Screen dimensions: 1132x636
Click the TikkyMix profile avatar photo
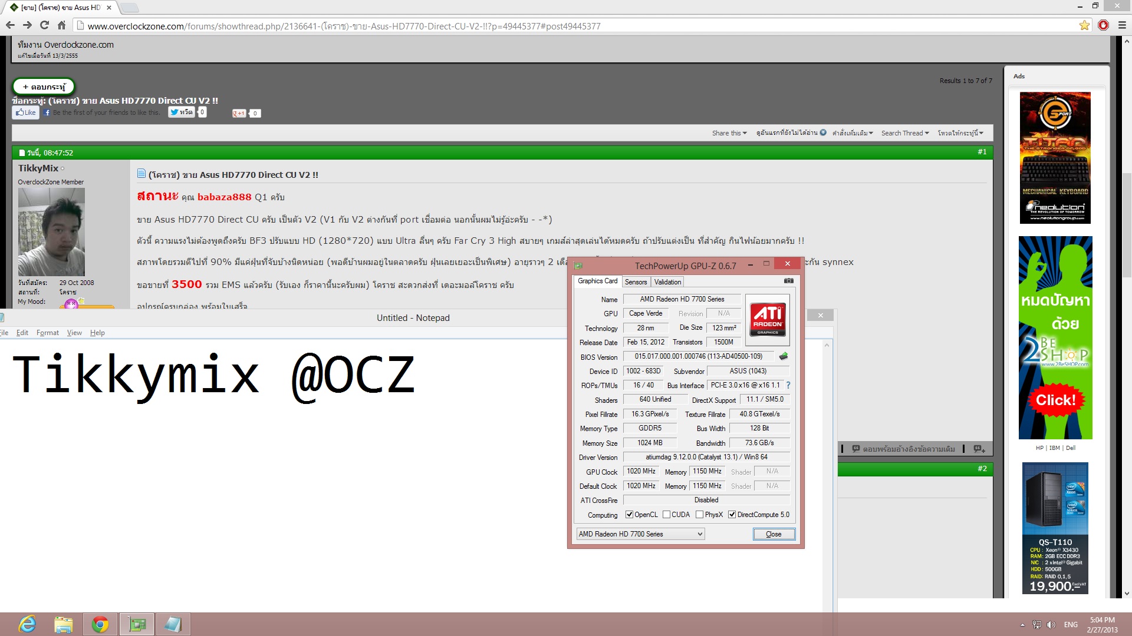pyautogui.click(x=51, y=231)
